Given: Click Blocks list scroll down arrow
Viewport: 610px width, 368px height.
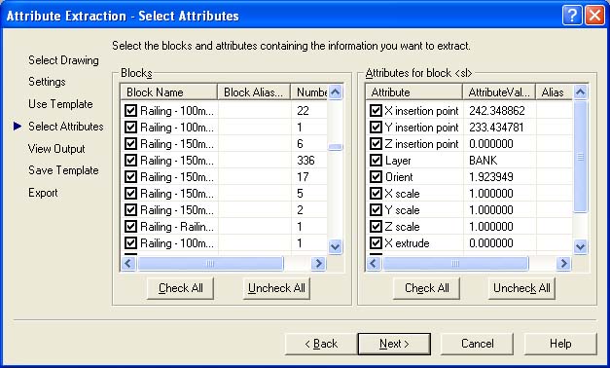Looking at the screenshot, I should pos(335,246).
